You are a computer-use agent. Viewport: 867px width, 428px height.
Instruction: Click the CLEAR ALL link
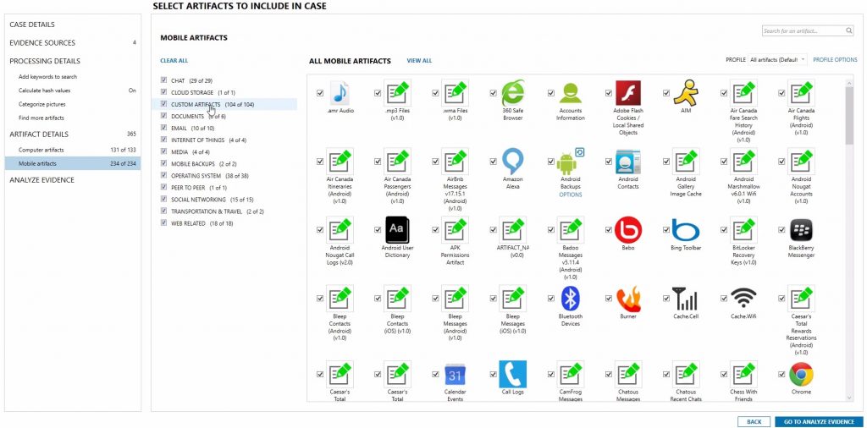[174, 61]
